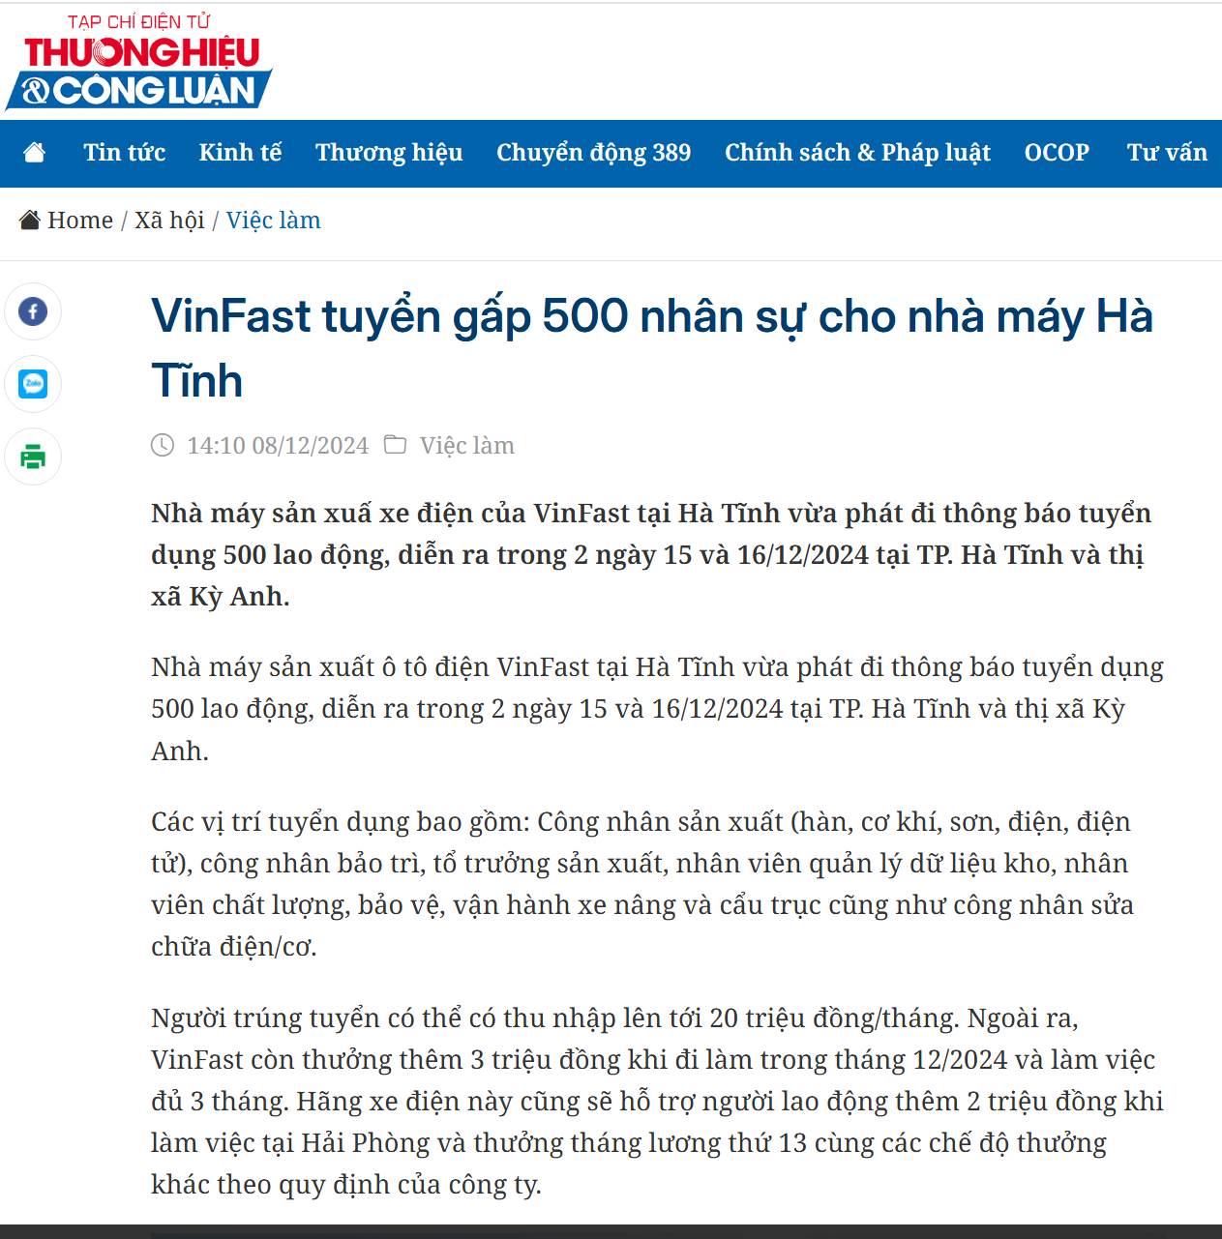This screenshot has height=1239, width=1222.
Task: Click the house icon beside Home breadcrumb
Action: [30, 221]
